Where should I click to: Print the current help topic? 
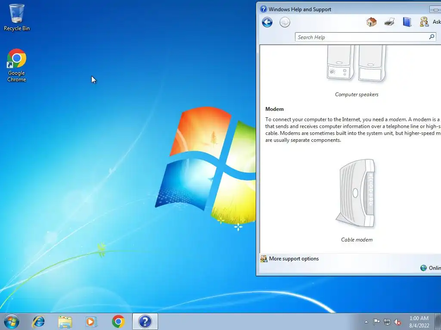pos(389,22)
